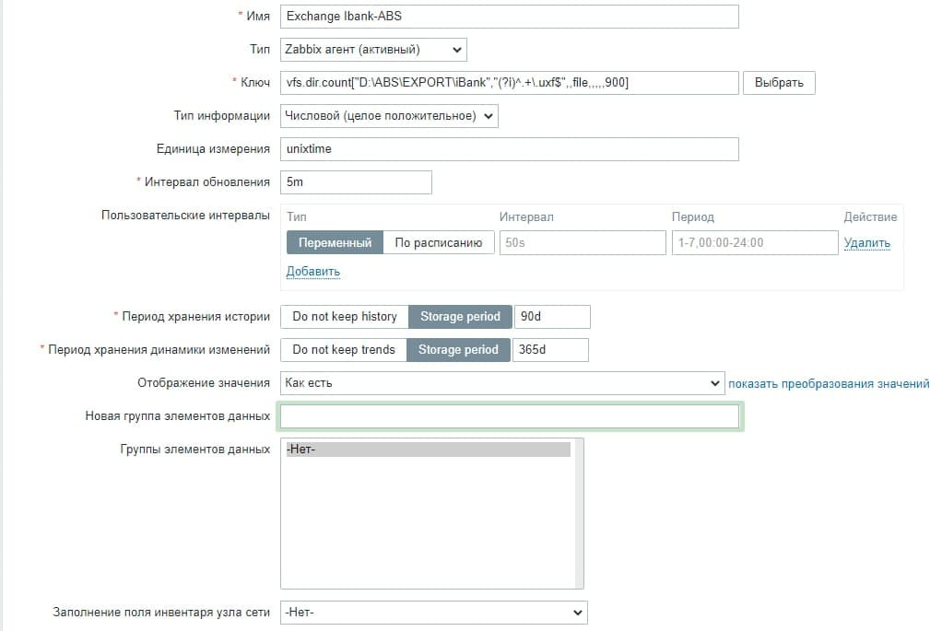
Task: Click the Период field 1-7,00:00-24:00
Action: coord(754,242)
